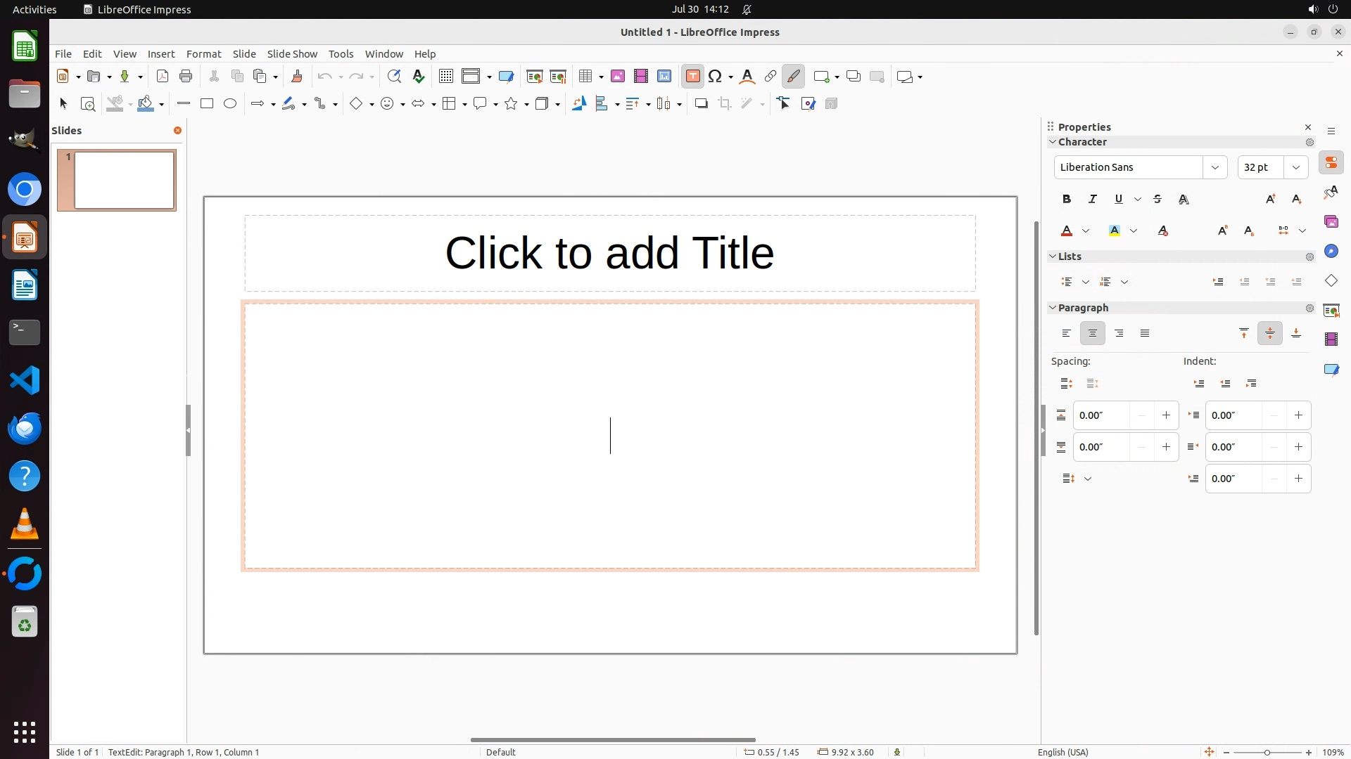Viewport: 1351px width, 759px height.
Task: Toggle Bold in Character panel
Action: pos(1067,200)
